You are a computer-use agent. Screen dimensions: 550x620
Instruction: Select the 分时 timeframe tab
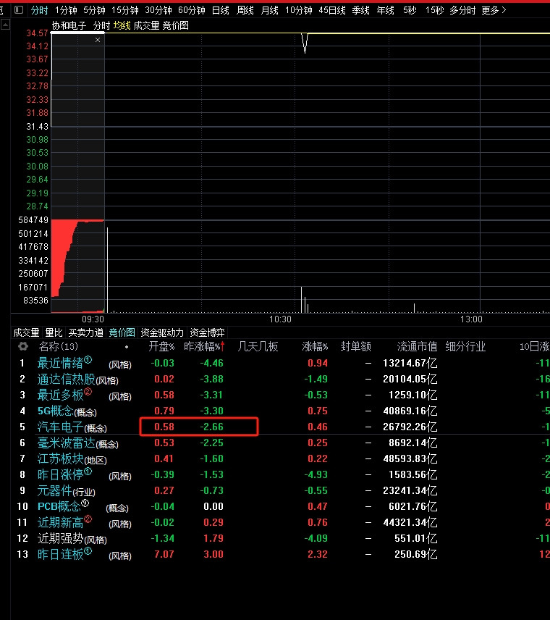[x=39, y=10]
